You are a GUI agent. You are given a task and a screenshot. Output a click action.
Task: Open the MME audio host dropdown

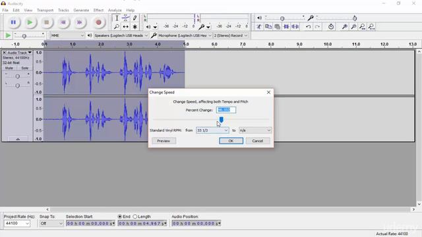(x=67, y=36)
